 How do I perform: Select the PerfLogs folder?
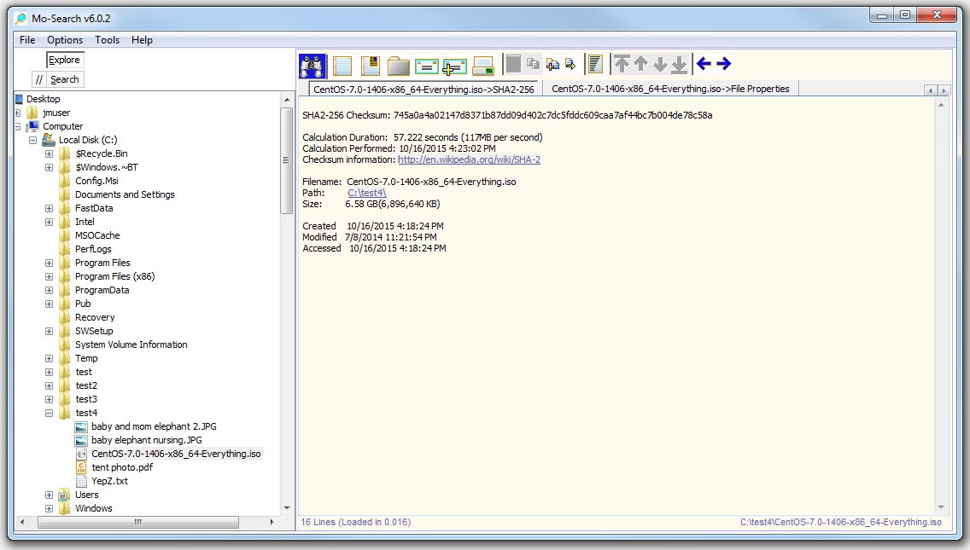point(93,249)
